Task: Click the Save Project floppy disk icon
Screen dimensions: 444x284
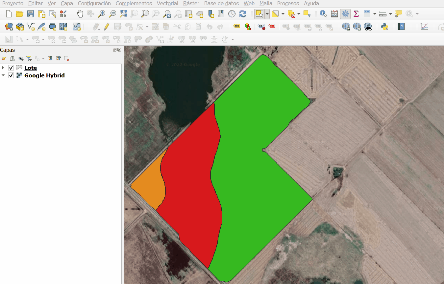Action: click(31, 14)
